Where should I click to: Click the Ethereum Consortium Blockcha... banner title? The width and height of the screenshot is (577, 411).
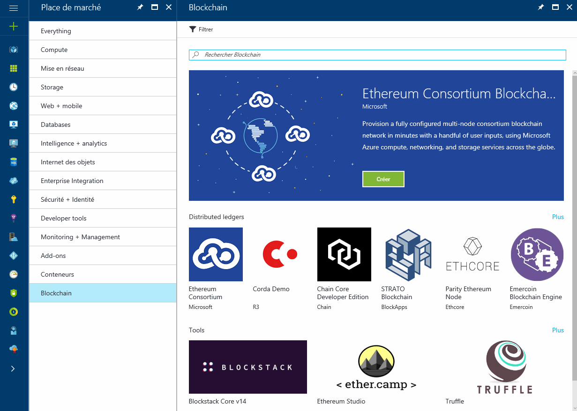[459, 94]
